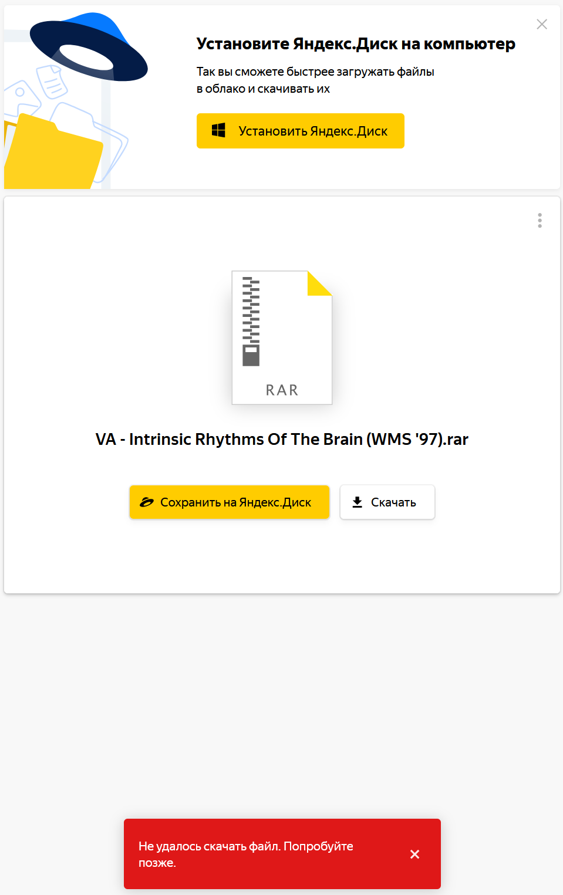Click the RAR label on file icon

(x=282, y=390)
